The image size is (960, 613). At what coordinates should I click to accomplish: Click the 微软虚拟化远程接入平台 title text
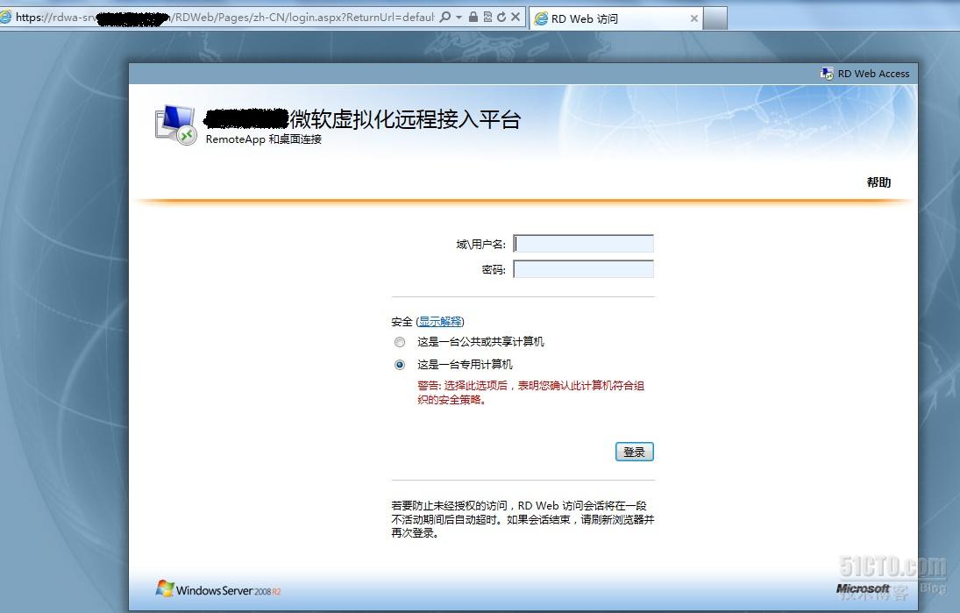coord(405,119)
